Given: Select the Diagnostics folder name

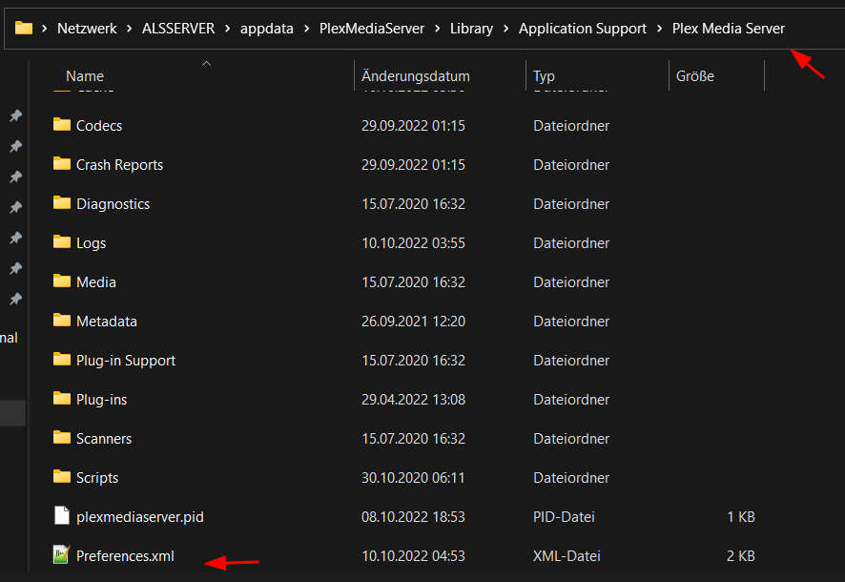Looking at the screenshot, I should coord(113,204).
